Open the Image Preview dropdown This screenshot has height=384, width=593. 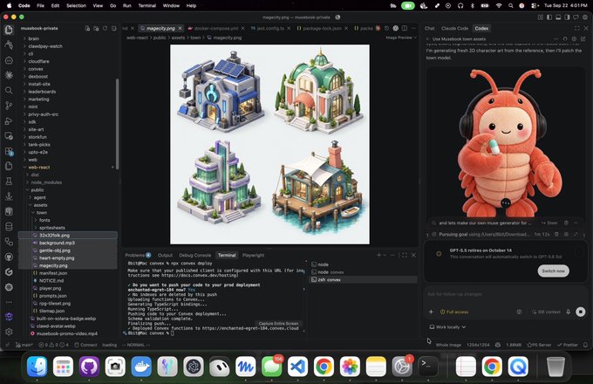coord(401,38)
